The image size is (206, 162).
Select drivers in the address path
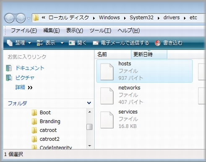pyautogui.click(x=172, y=18)
